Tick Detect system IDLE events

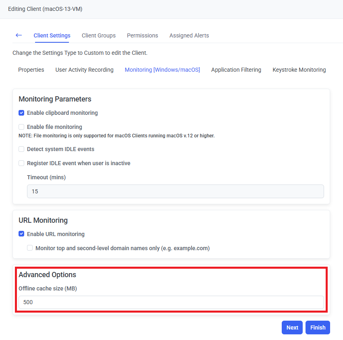22,149
